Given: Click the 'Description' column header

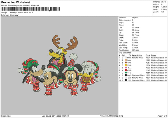Looking at the screenshot, I should 137,55.
